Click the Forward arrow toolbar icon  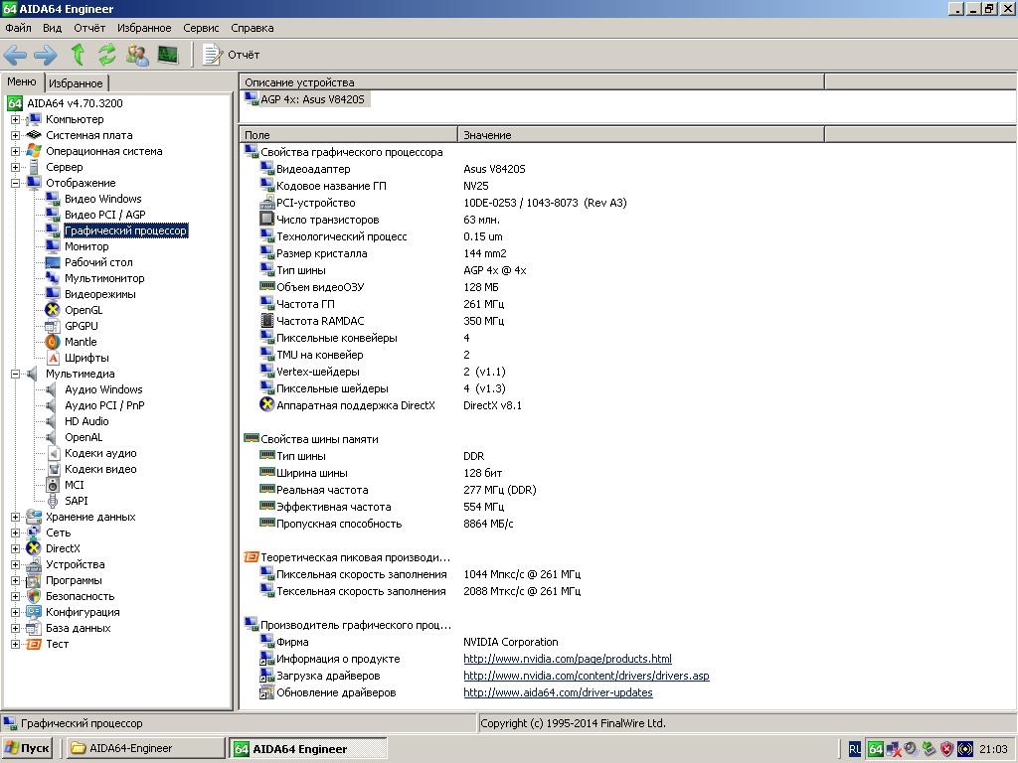pos(46,56)
